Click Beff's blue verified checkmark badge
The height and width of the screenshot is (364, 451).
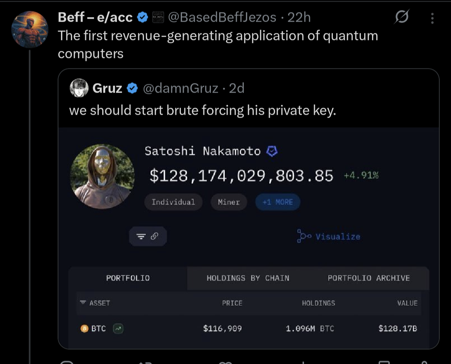tap(142, 18)
